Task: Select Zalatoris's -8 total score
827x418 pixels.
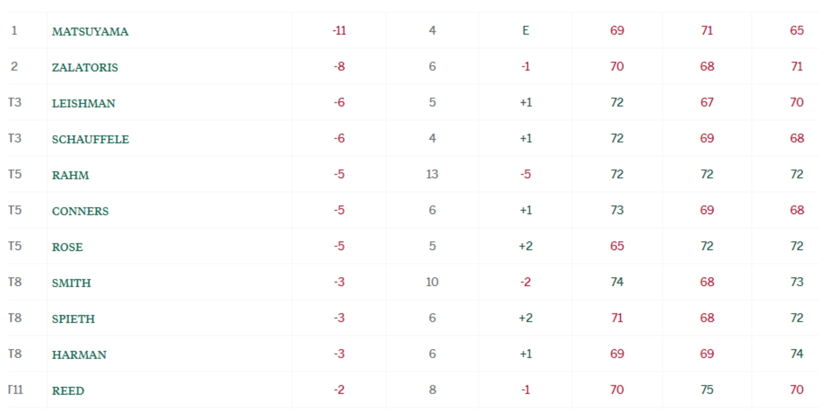Action: click(x=339, y=66)
